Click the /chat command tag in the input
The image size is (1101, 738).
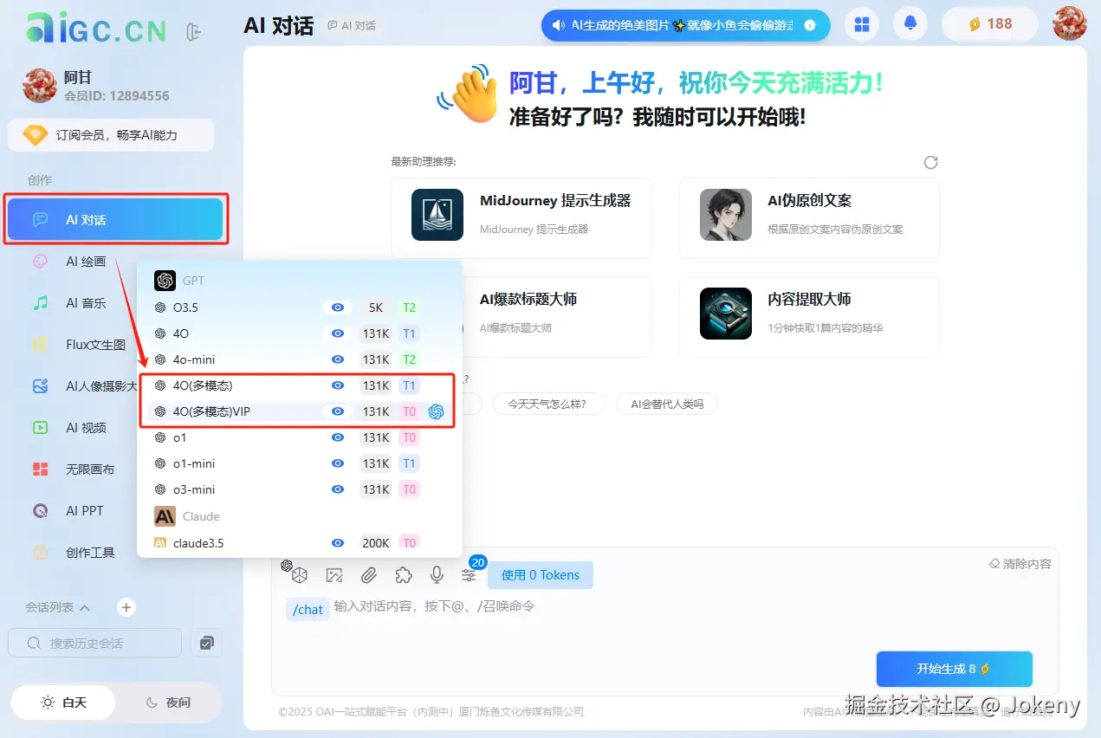pos(308,610)
